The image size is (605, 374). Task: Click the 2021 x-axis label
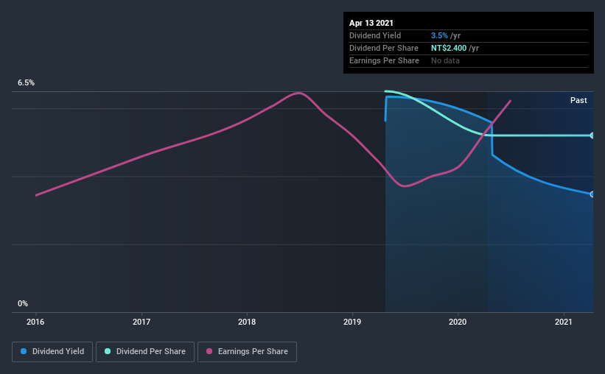pyautogui.click(x=563, y=322)
